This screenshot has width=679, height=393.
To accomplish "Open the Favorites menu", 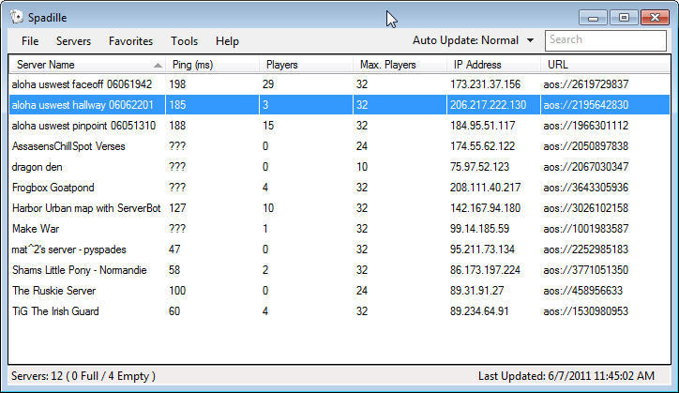I will tap(130, 41).
